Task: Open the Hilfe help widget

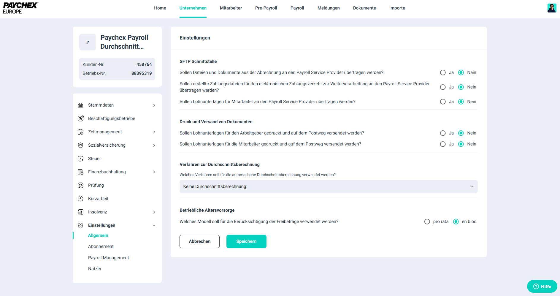Action: 542,286
